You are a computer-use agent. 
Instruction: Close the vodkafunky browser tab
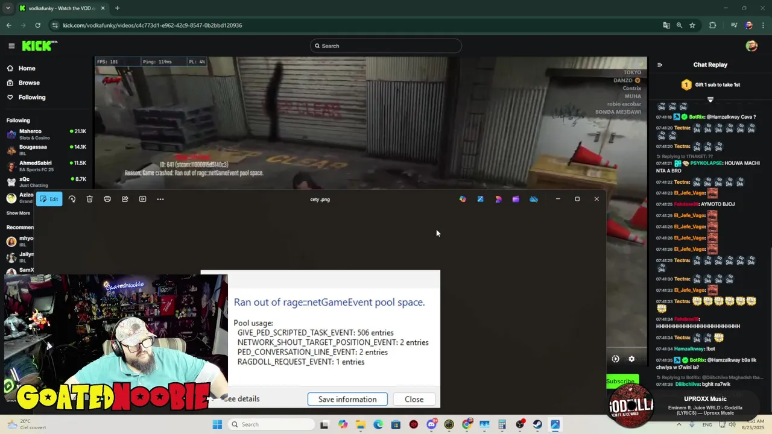click(x=103, y=8)
